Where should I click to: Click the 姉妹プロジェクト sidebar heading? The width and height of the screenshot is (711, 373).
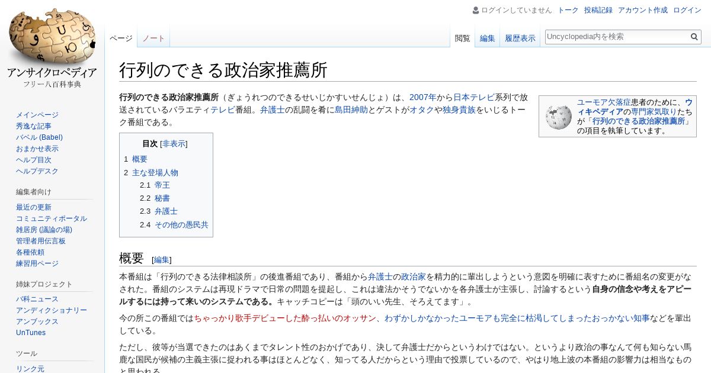[x=44, y=284]
